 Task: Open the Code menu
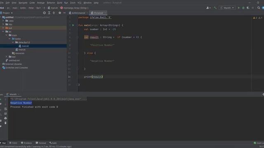point(32,3)
